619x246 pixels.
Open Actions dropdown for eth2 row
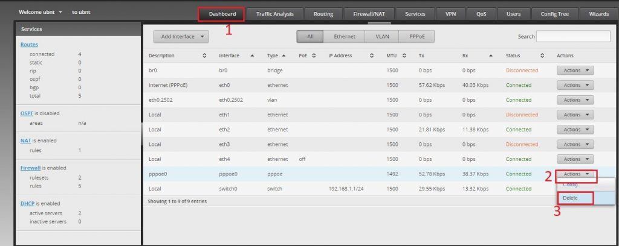[x=575, y=130]
